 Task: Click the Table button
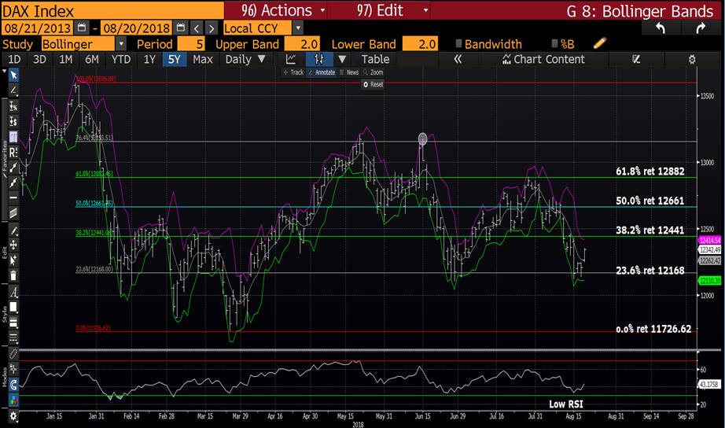click(x=375, y=59)
